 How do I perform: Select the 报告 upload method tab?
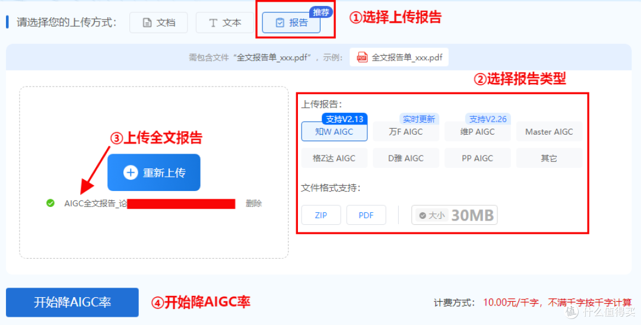coord(291,23)
